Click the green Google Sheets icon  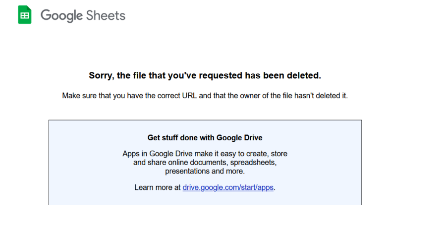[x=25, y=15]
